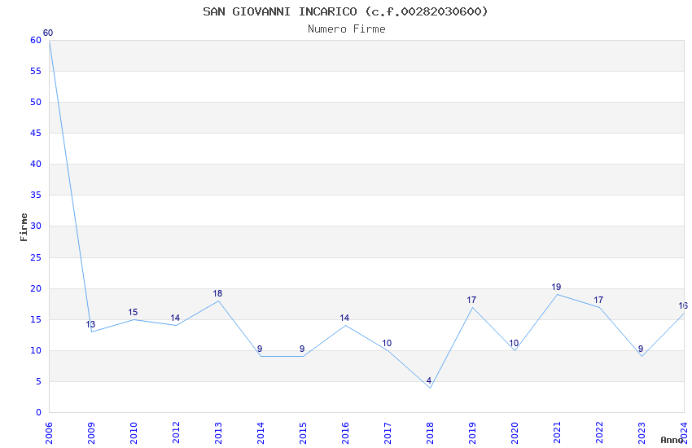Click the x-axis year 2020
The width and height of the screenshot is (692, 448).
pyautogui.click(x=515, y=433)
